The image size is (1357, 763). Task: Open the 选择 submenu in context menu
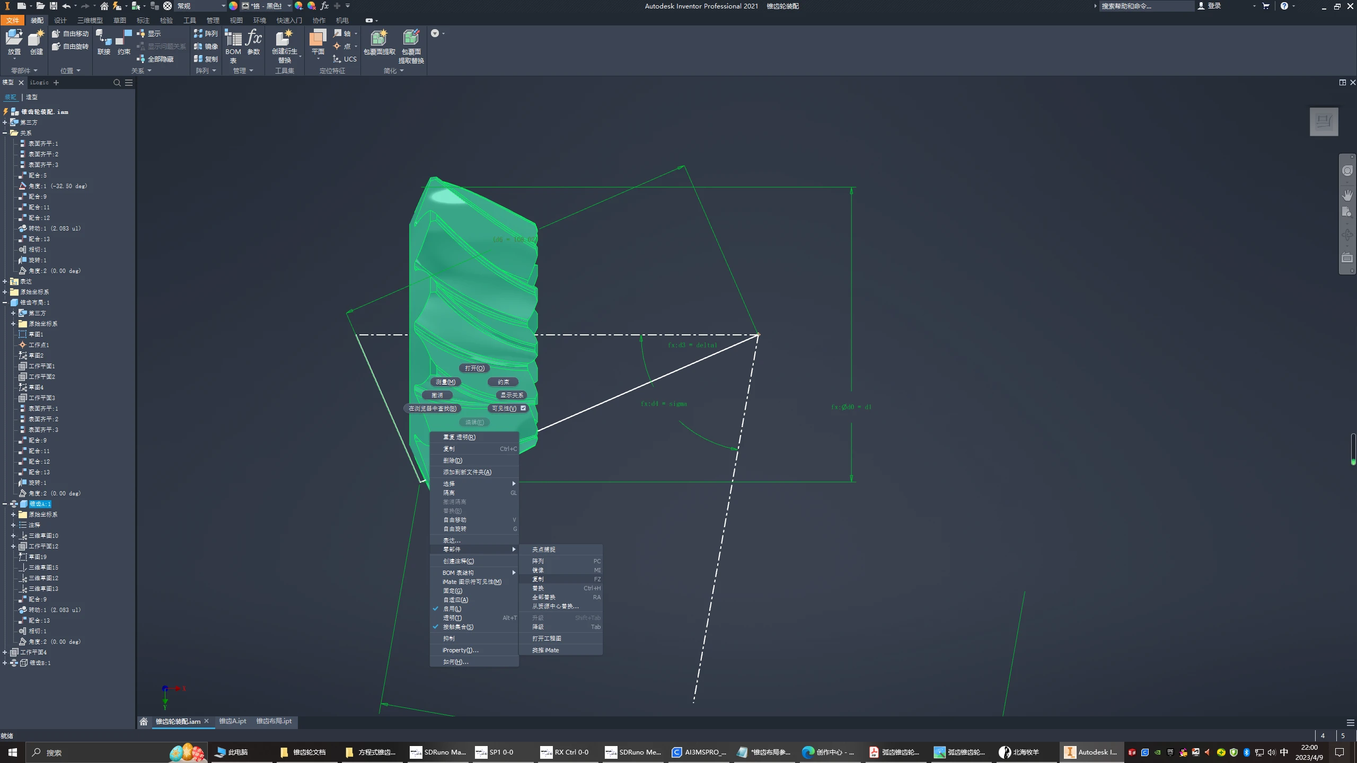tap(473, 484)
